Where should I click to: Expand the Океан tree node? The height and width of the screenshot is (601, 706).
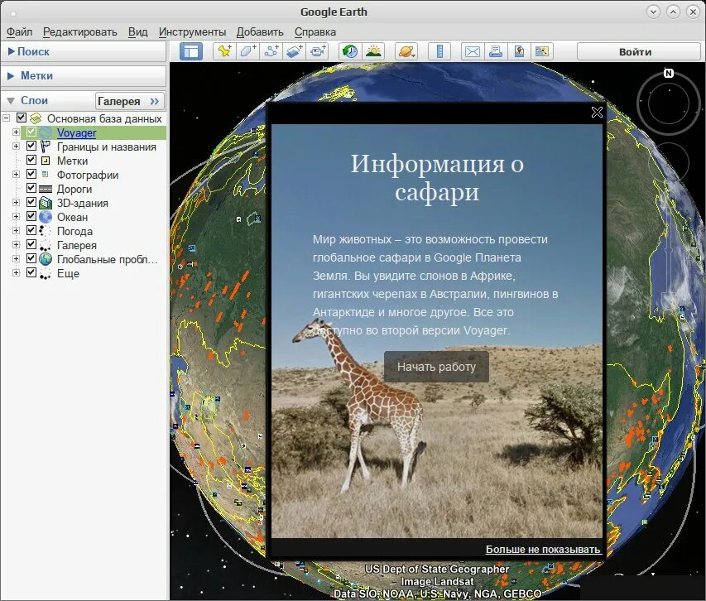click(x=17, y=217)
